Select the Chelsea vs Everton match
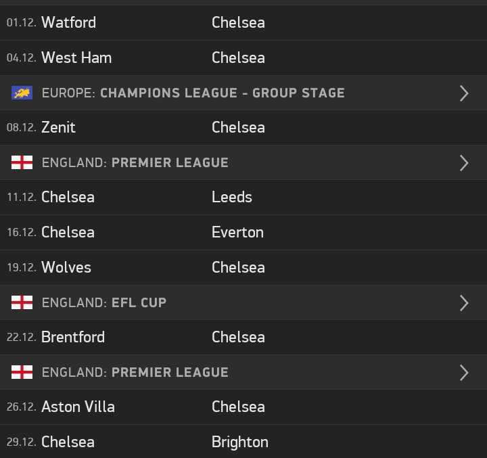The image size is (487, 458). [x=243, y=233]
